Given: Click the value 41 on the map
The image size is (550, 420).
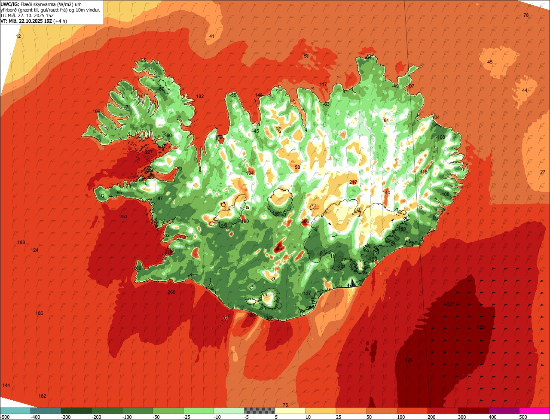Looking at the screenshot, I should click(x=212, y=37).
